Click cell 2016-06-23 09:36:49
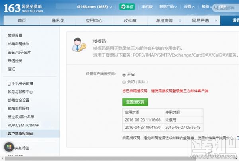The height and width of the screenshot is (161, 239). 183,127
